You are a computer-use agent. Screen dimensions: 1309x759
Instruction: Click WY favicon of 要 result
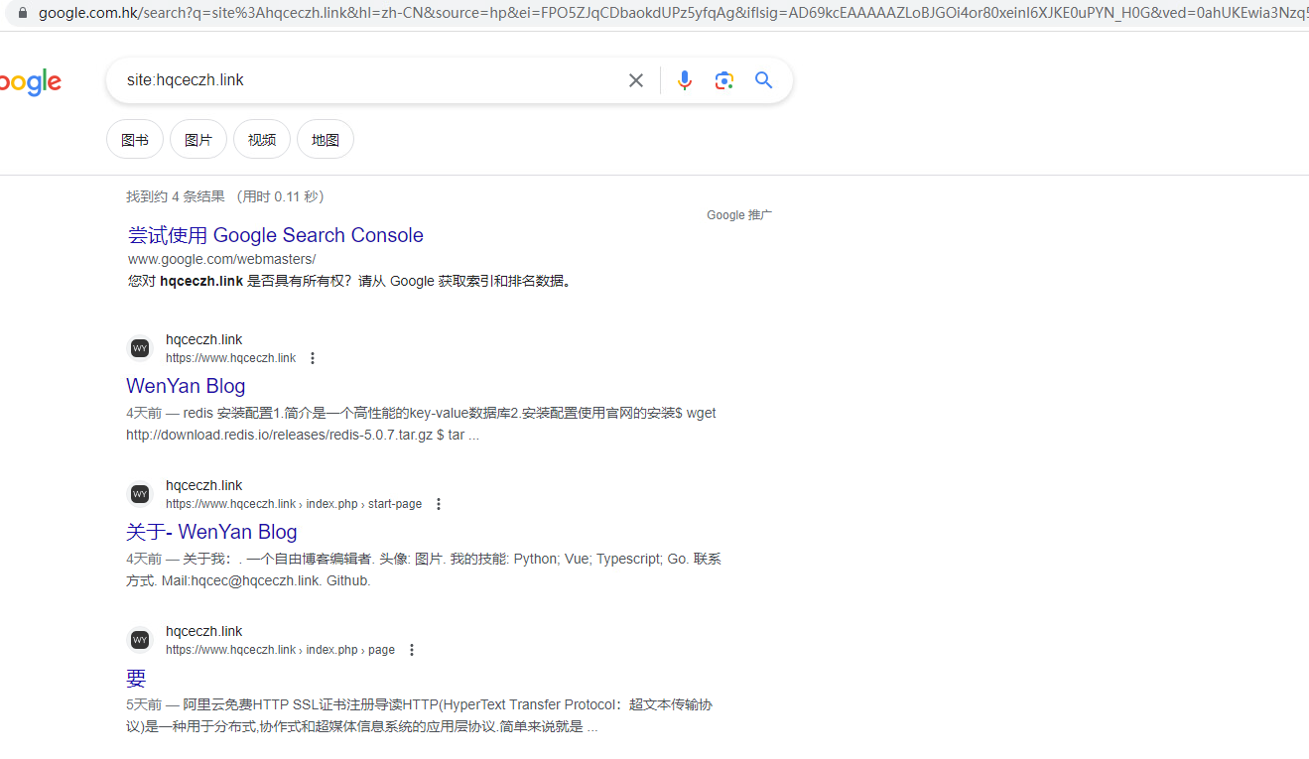[x=140, y=640]
